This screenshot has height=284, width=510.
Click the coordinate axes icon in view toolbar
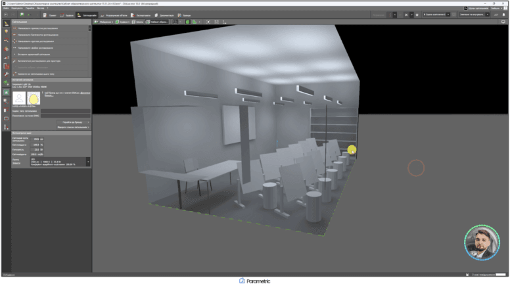pyautogui.click(x=175, y=22)
